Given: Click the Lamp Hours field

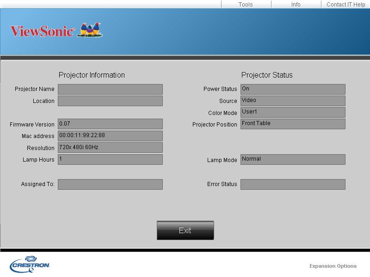Looking at the screenshot, I should tap(110, 159).
